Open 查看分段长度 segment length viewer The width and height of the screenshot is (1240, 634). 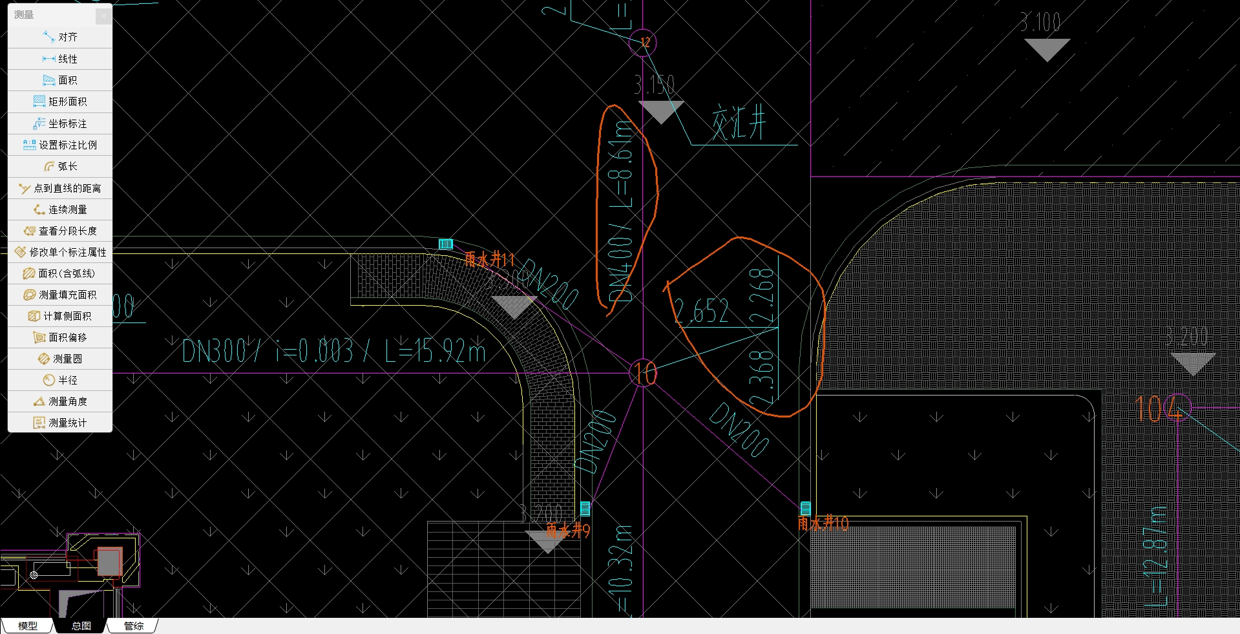(x=60, y=231)
